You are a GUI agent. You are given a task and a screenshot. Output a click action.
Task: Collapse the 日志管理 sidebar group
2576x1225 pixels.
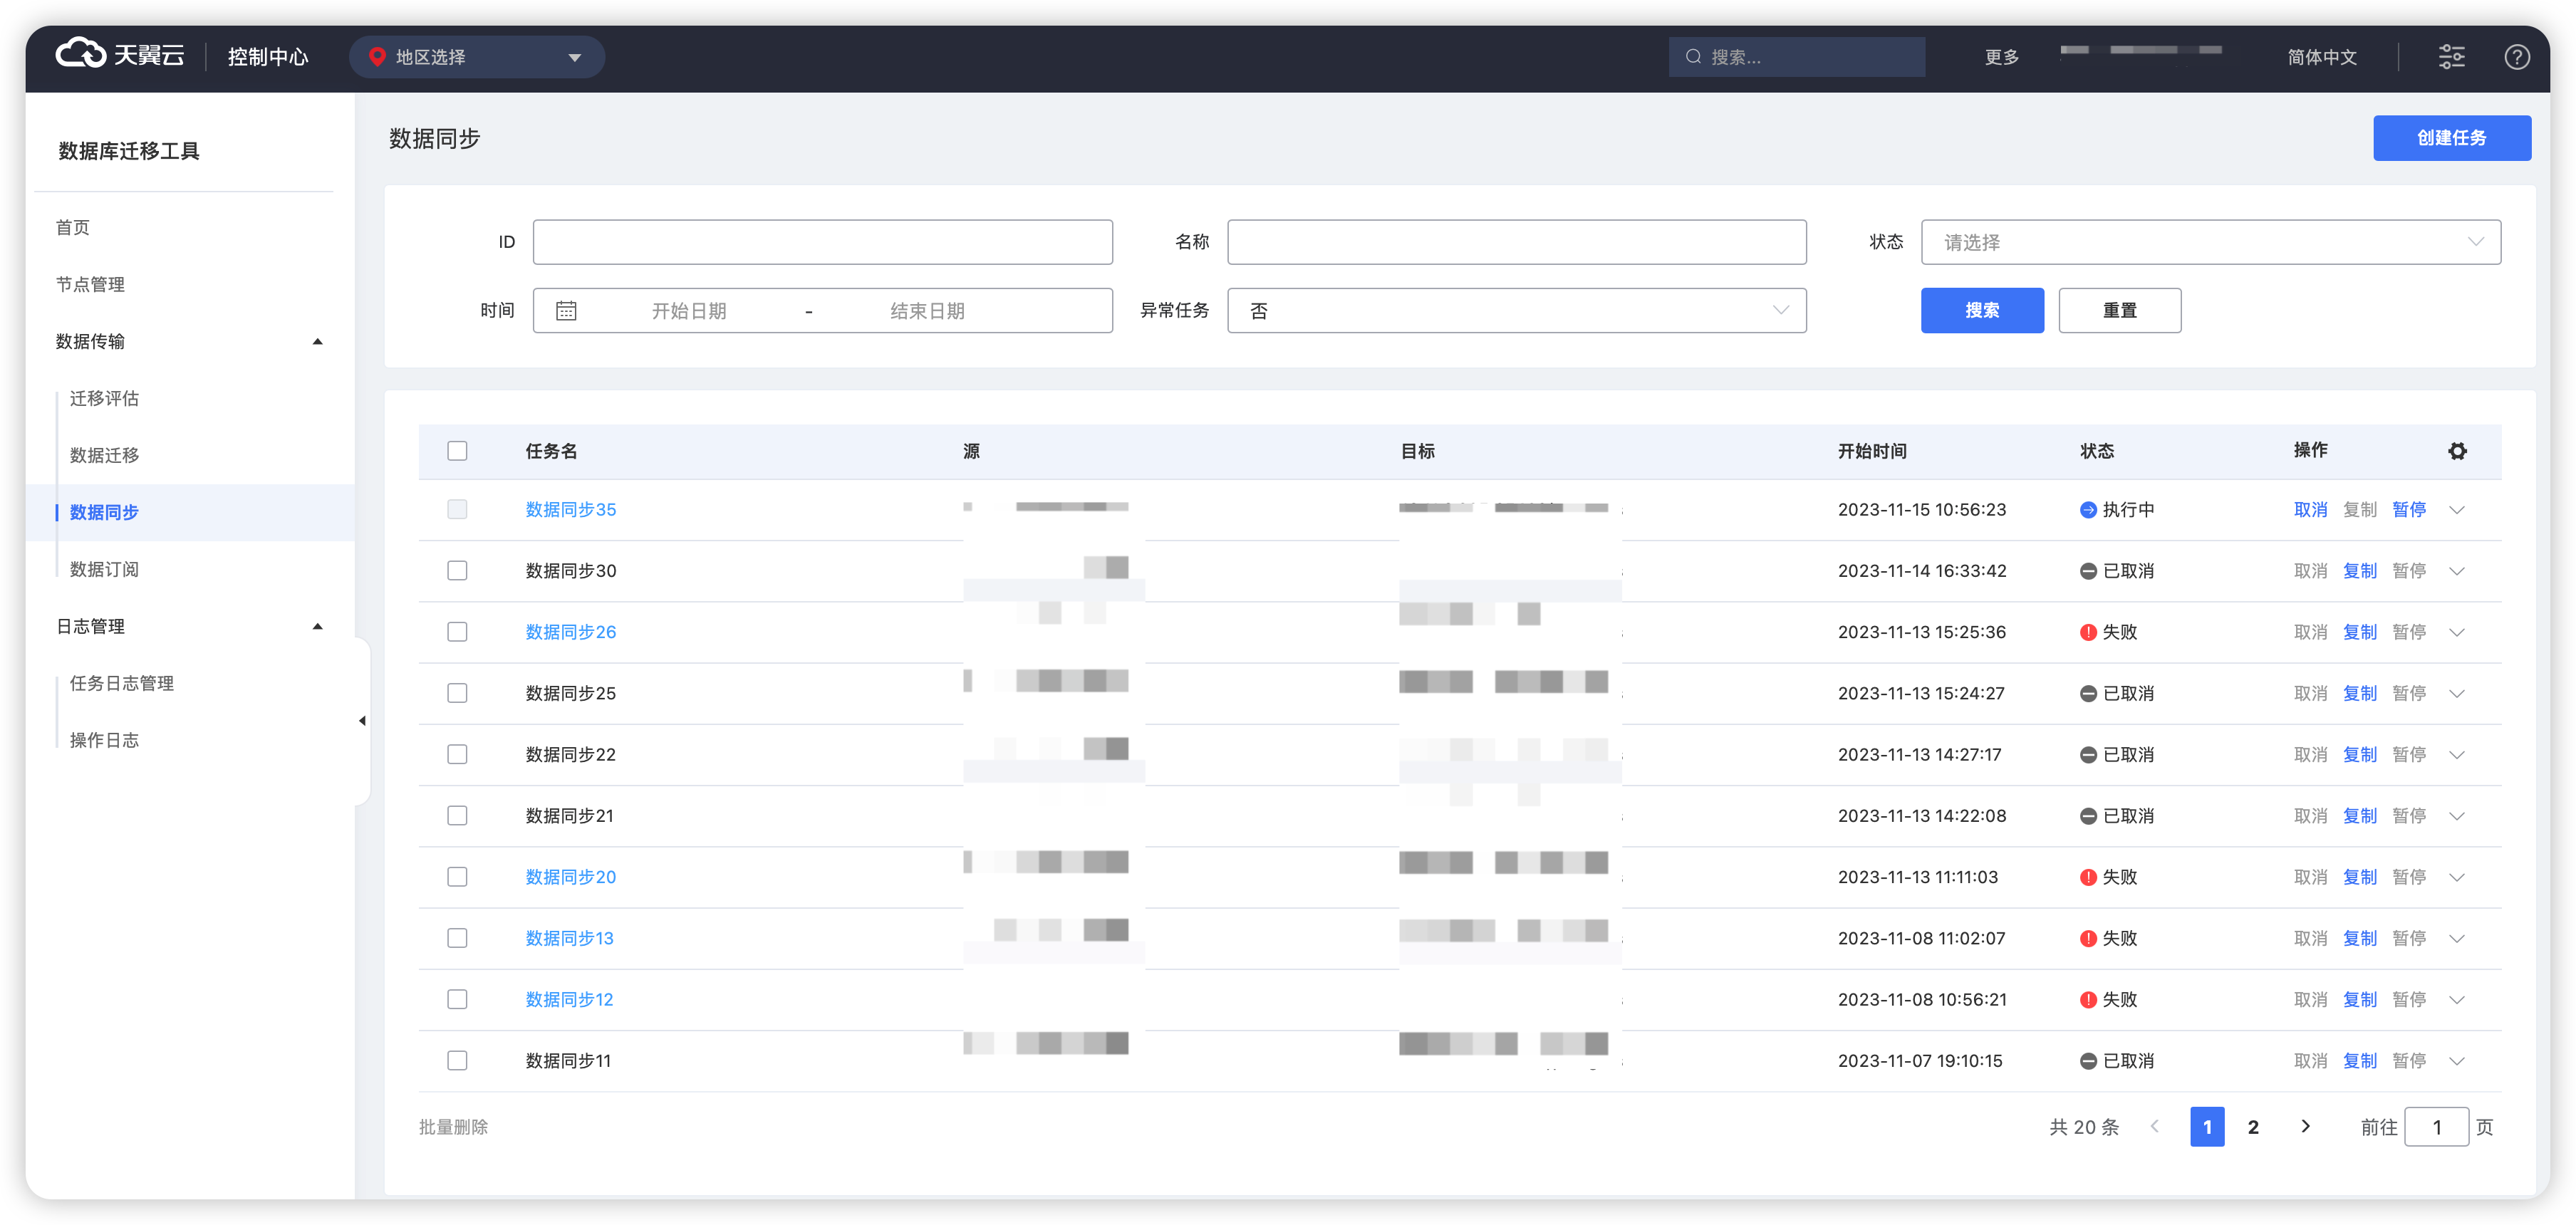[317, 627]
